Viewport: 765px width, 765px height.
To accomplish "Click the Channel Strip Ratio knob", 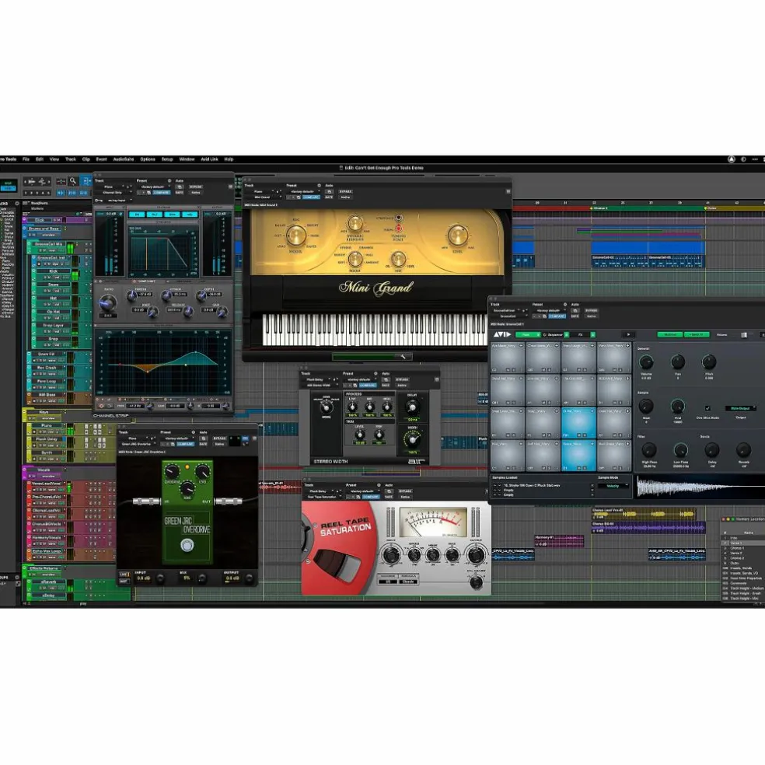I will point(107,303).
